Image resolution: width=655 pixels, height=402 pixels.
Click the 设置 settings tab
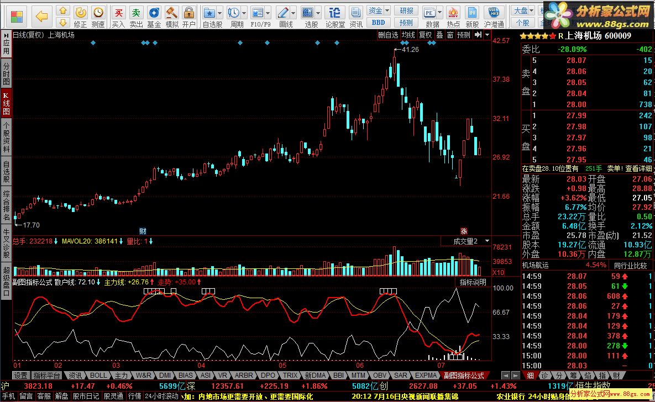coord(21,375)
